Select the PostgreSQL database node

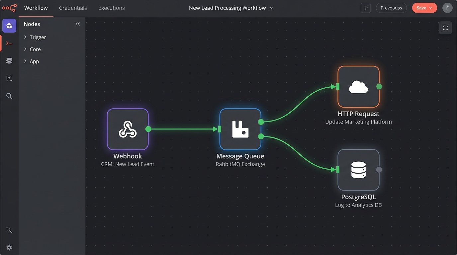(x=358, y=170)
